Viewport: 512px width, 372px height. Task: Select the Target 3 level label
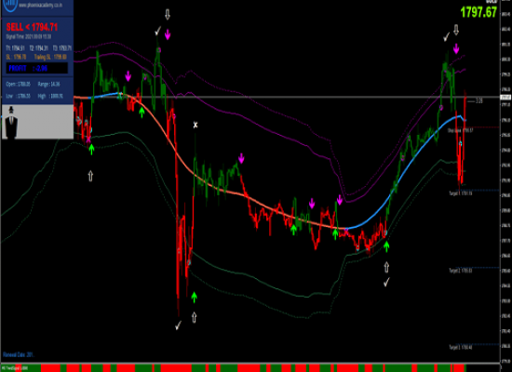point(461,348)
